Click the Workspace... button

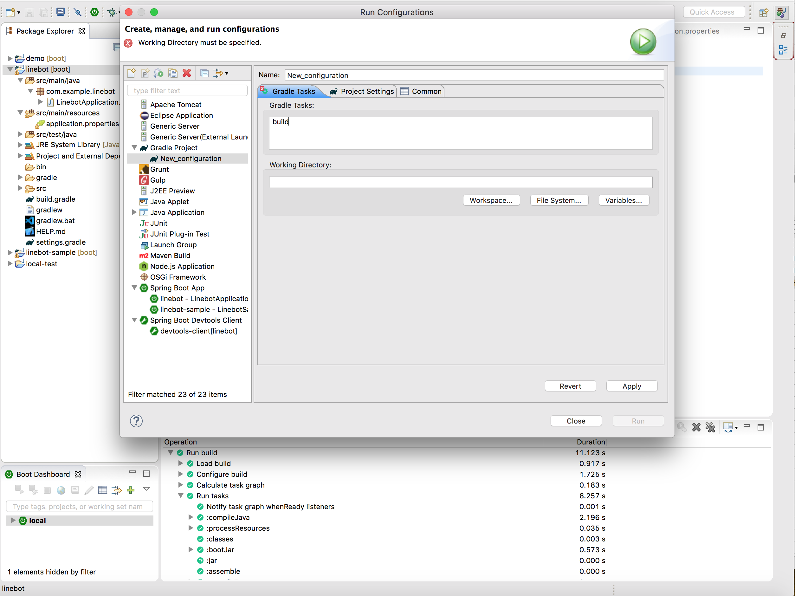491,200
